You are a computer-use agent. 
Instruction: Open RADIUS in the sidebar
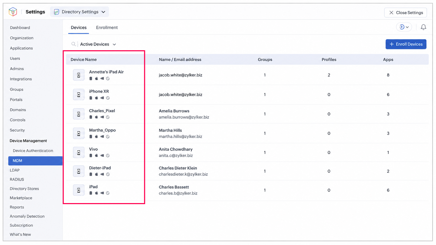pyautogui.click(x=17, y=179)
